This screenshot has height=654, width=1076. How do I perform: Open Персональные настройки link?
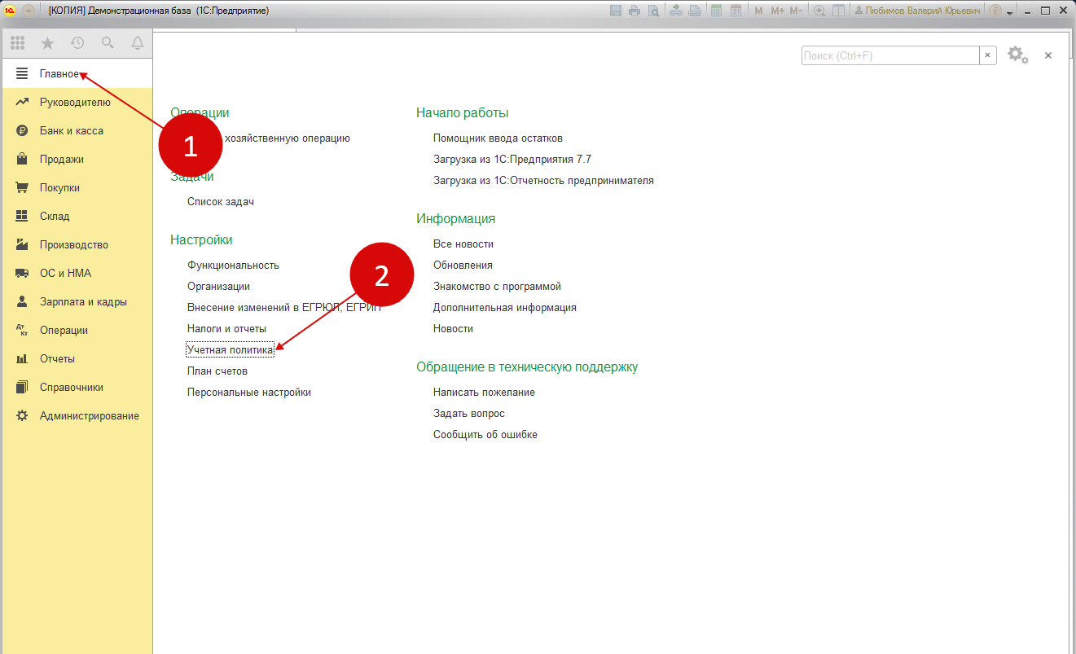coord(249,392)
